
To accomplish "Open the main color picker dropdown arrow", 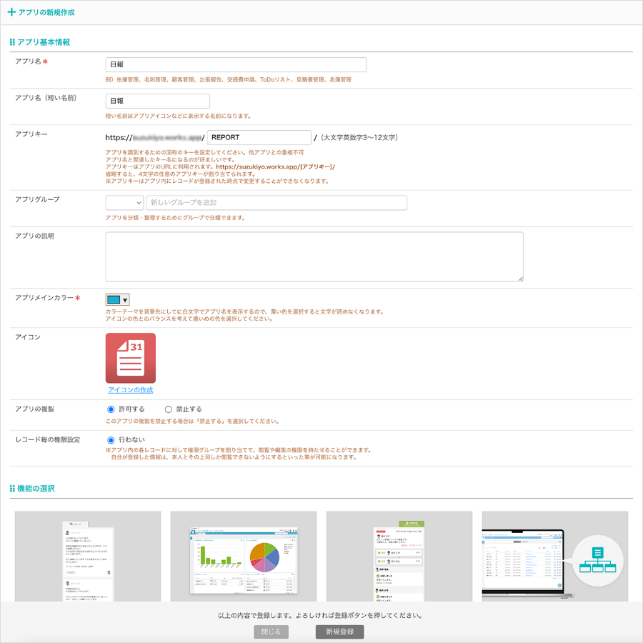I will click(x=125, y=300).
